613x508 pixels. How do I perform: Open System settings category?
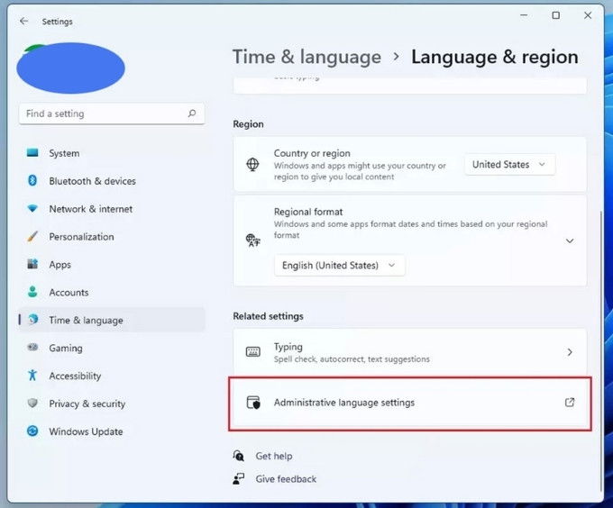tap(112, 153)
